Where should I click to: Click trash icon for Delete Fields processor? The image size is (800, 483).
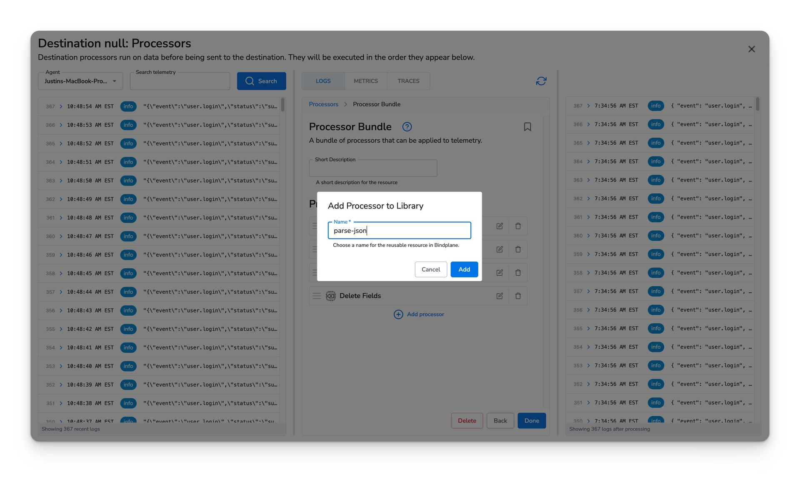click(x=518, y=296)
